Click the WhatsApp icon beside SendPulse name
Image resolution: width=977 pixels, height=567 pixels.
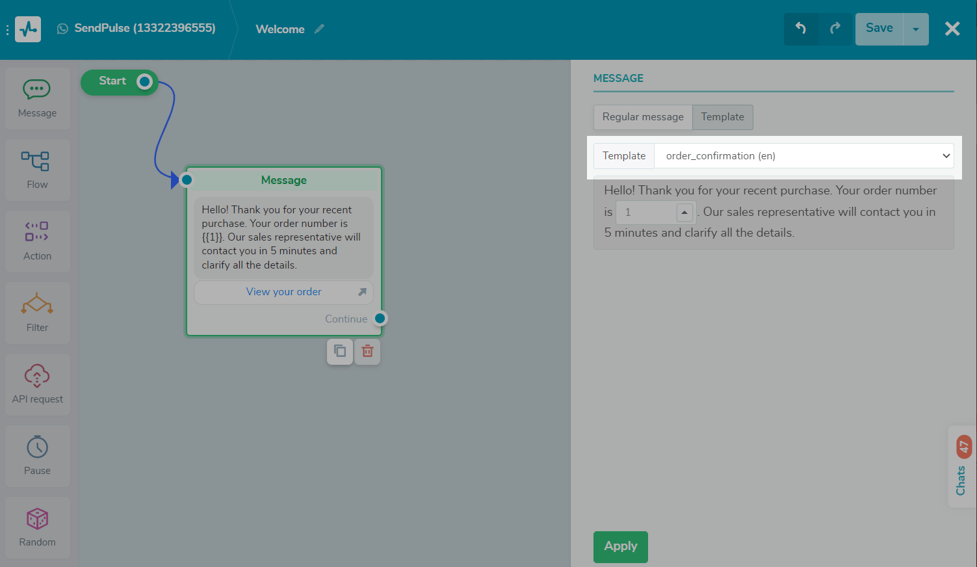tap(62, 29)
